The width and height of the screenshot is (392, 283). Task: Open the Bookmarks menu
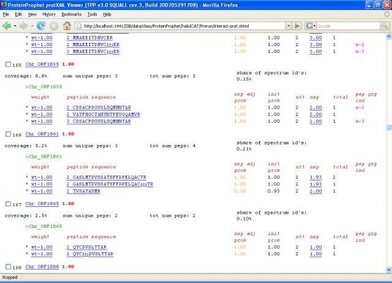tap(71, 14)
